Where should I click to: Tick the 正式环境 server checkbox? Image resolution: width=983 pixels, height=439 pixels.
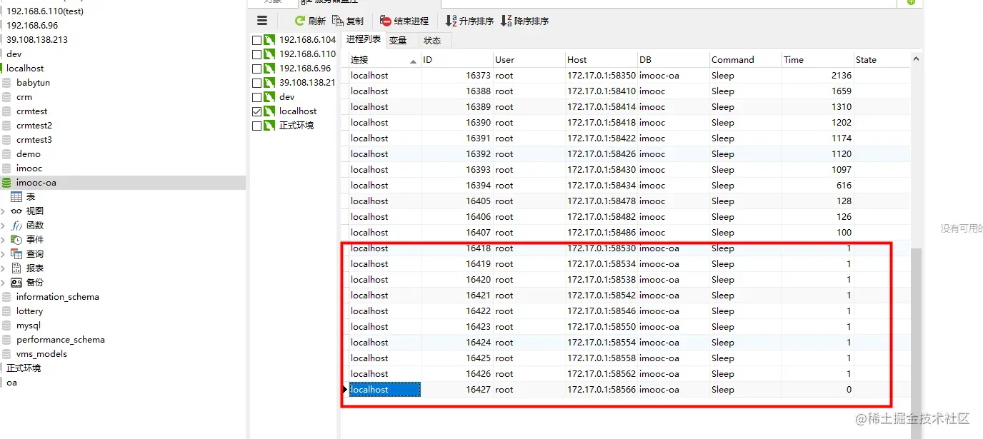pos(257,126)
